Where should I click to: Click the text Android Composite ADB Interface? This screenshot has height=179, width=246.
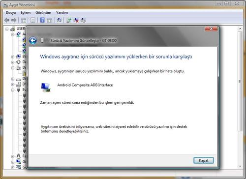coord(85,85)
